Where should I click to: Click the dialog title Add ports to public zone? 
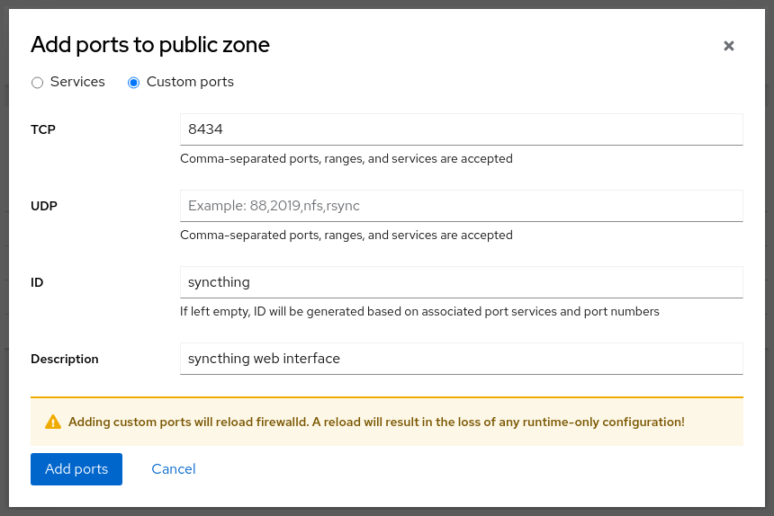pyautogui.click(x=150, y=45)
